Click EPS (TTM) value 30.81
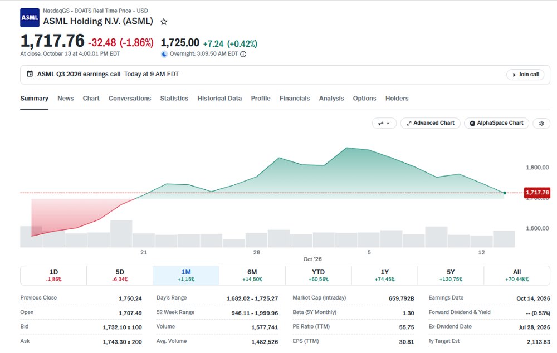557x353 pixels. click(x=407, y=342)
